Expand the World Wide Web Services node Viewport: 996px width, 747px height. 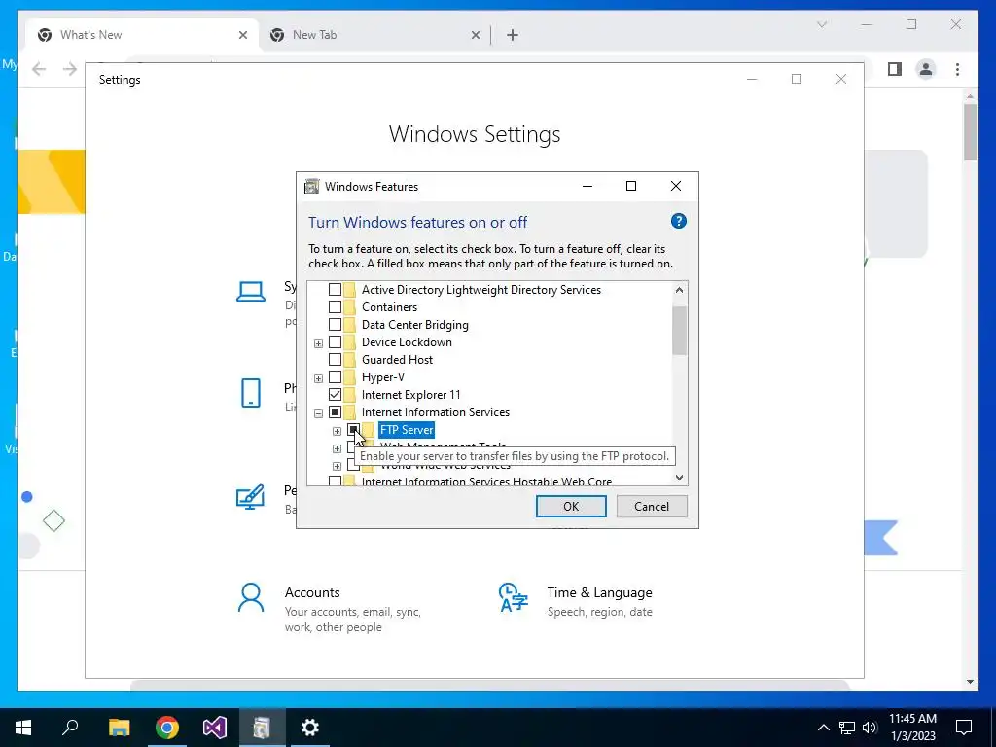(x=337, y=466)
